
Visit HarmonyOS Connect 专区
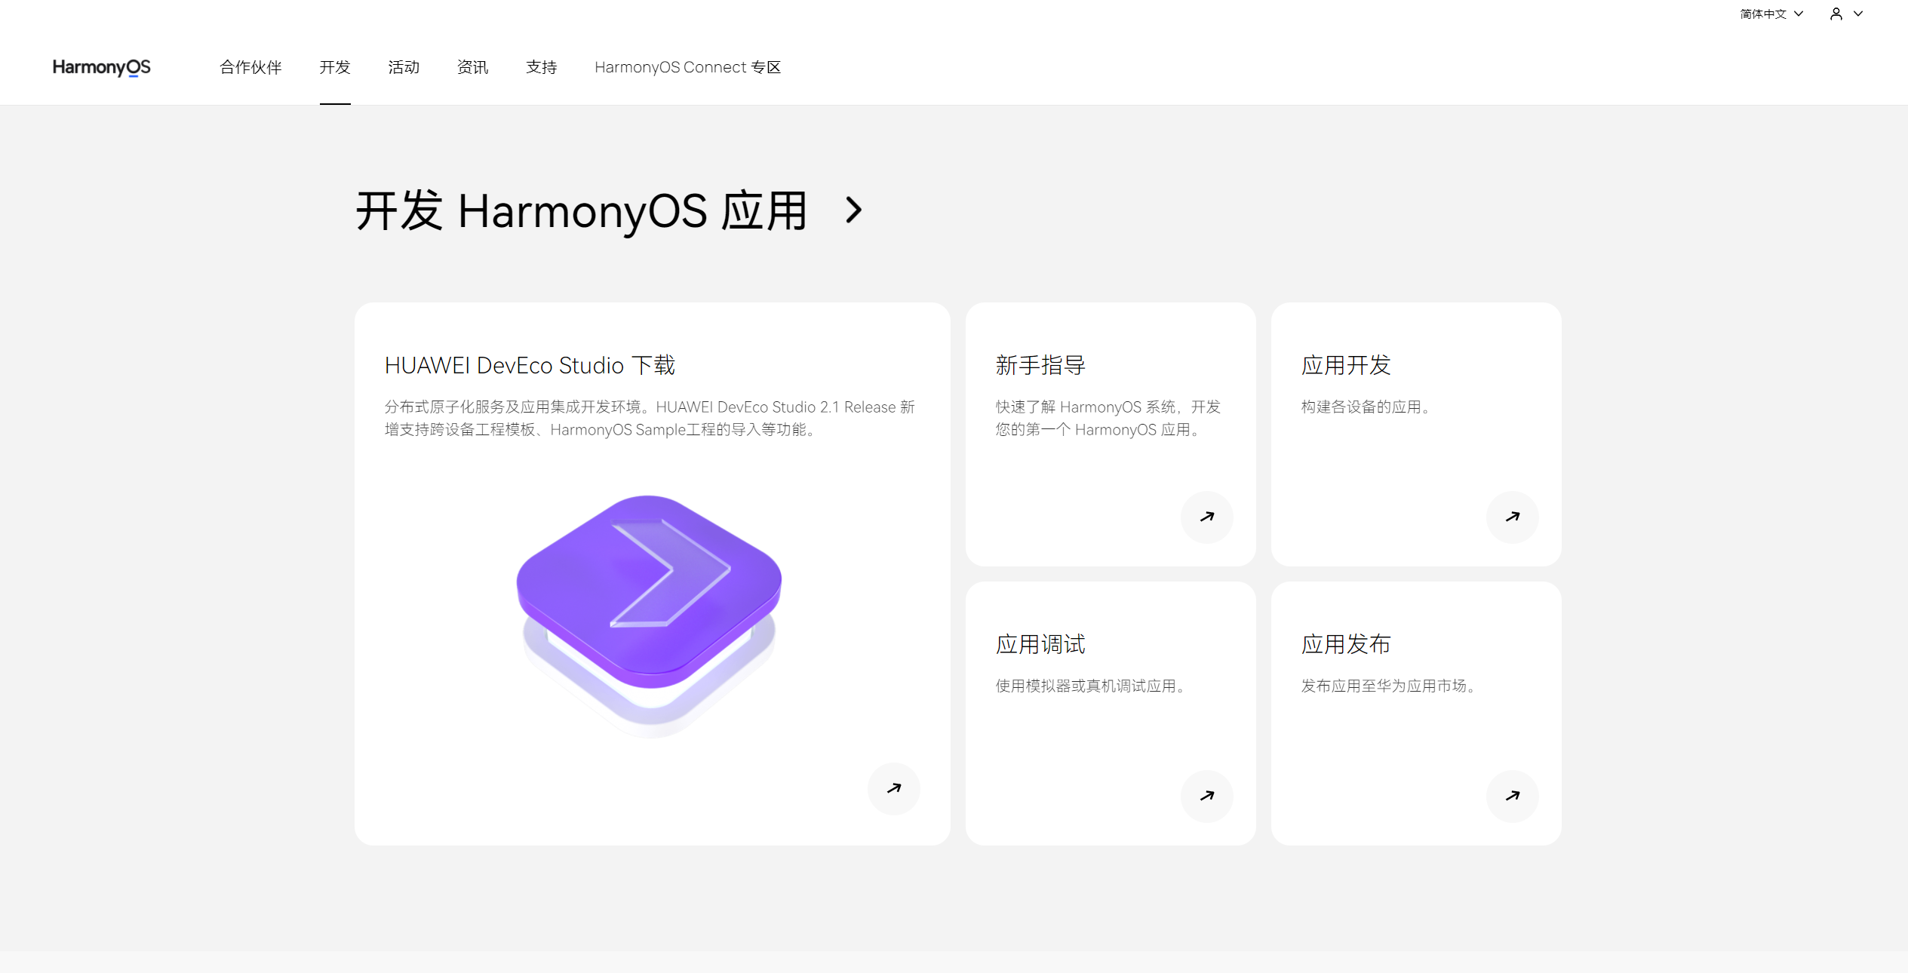coord(687,67)
